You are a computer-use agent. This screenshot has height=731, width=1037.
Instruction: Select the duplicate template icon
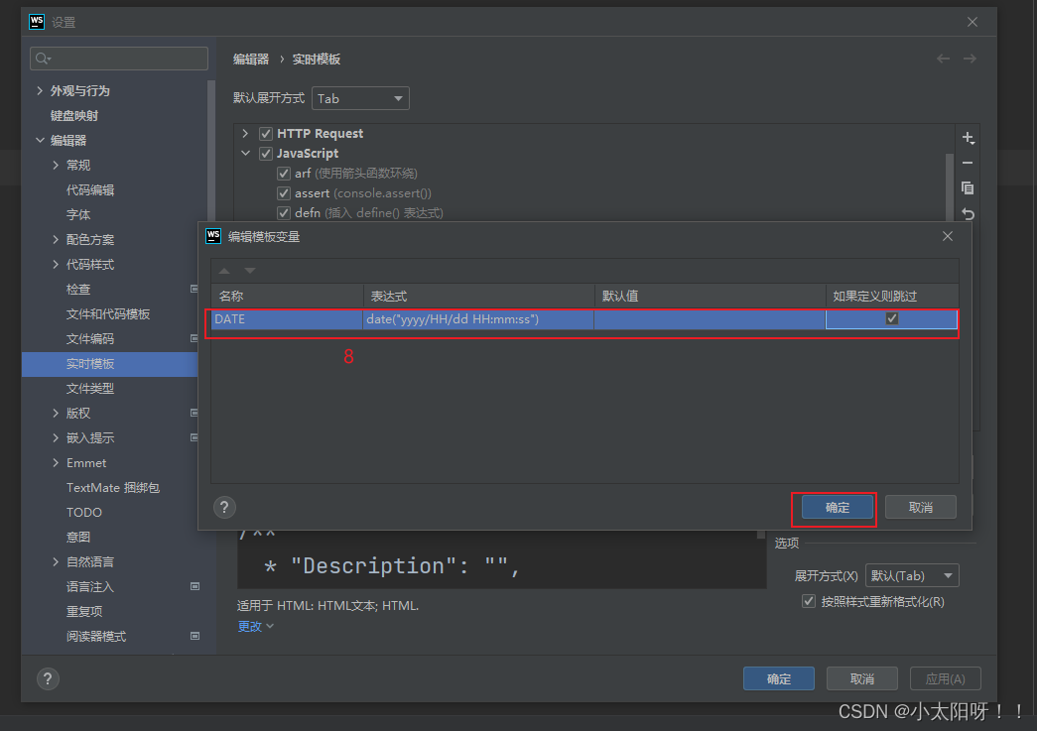coord(969,188)
